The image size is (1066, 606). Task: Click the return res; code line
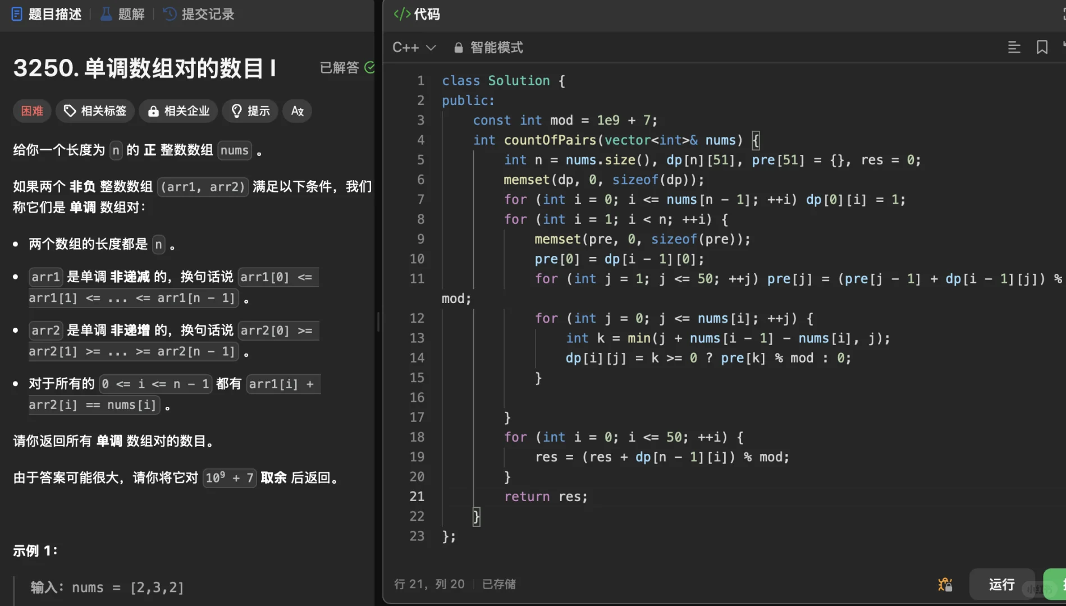546,497
